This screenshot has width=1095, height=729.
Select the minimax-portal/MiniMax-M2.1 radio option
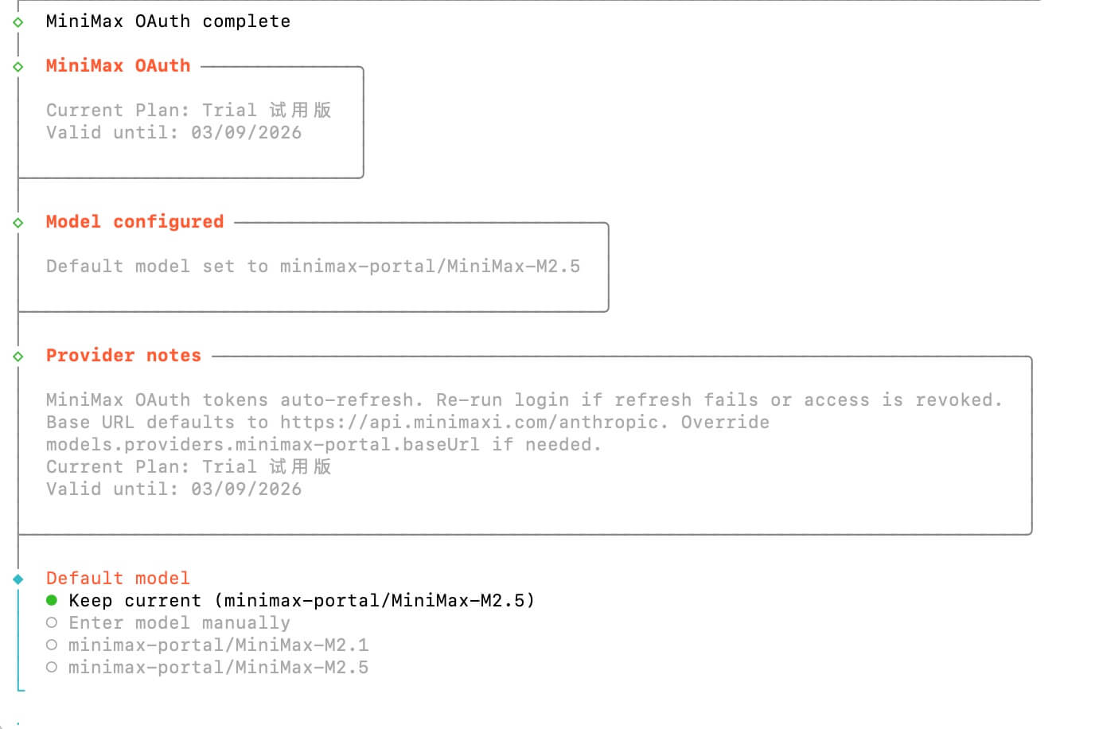coord(52,645)
